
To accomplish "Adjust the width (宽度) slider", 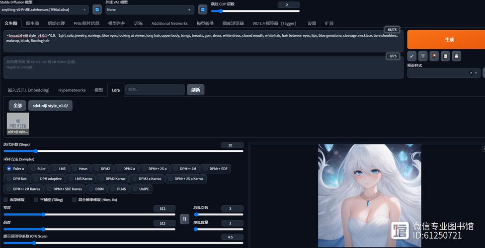I will pos(89,214).
